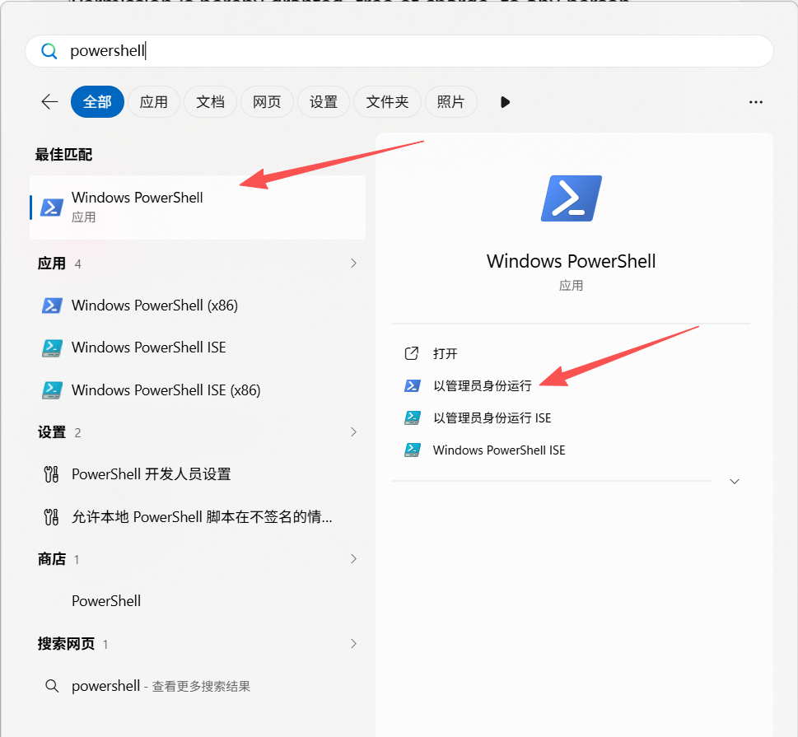Select the 全部 filter tab

pos(97,102)
